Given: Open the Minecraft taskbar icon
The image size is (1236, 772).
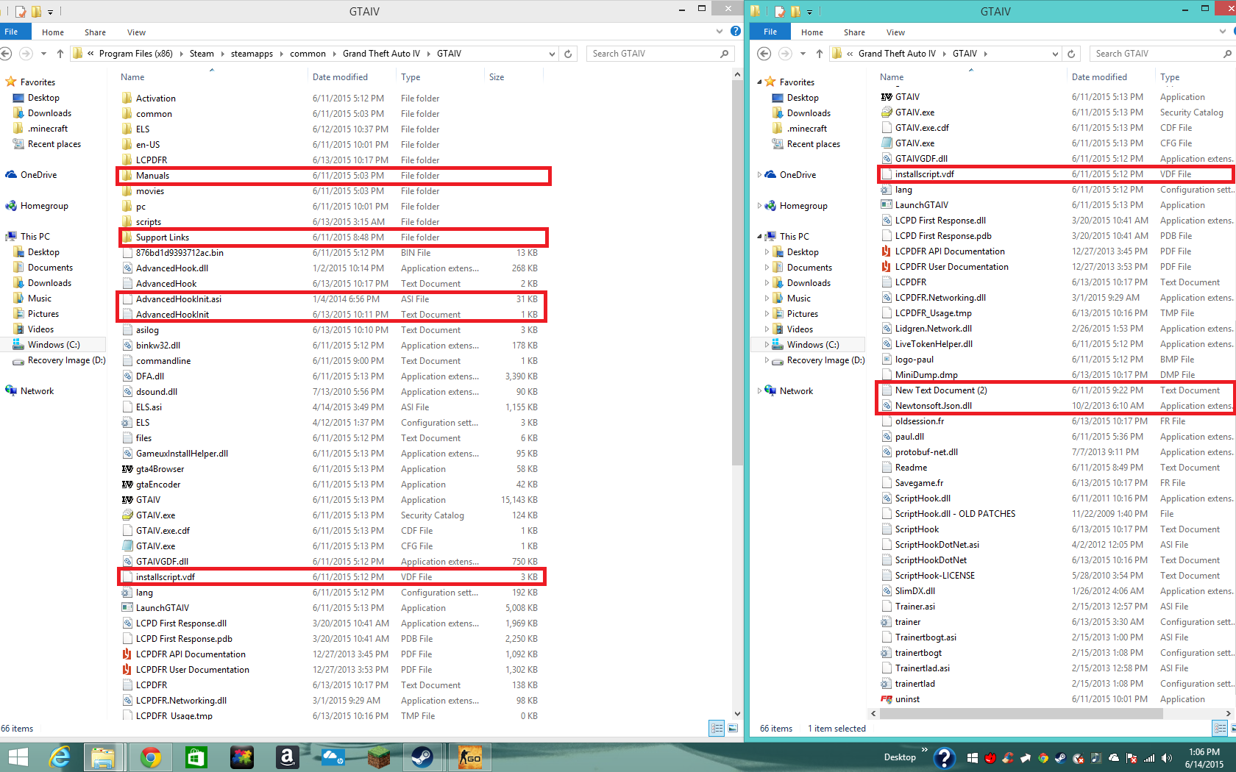Looking at the screenshot, I should click(x=378, y=757).
